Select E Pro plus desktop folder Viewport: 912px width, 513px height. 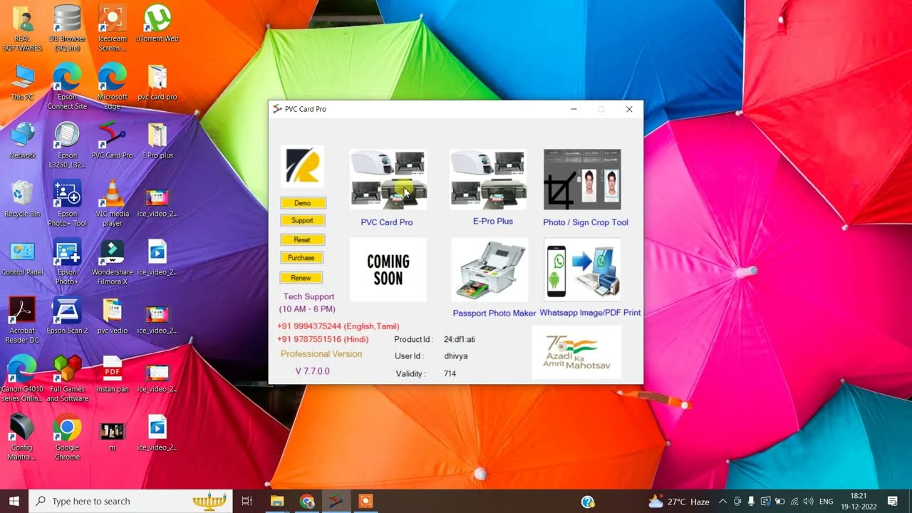pos(157,141)
